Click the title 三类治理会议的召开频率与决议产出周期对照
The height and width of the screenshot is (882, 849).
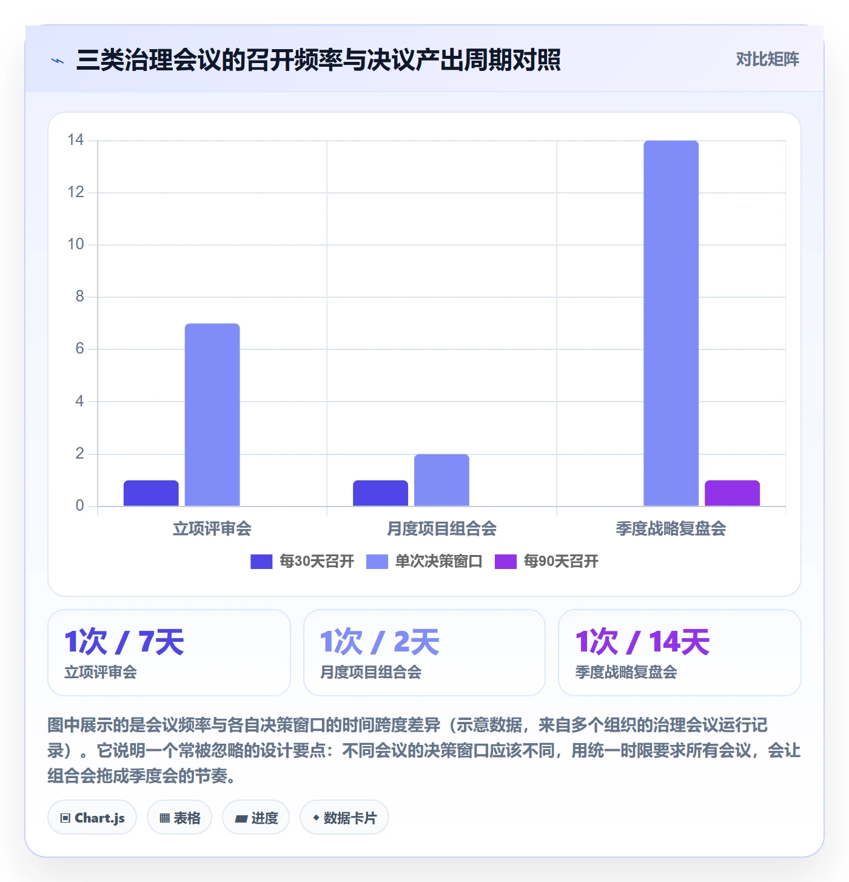click(x=318, y=60)
